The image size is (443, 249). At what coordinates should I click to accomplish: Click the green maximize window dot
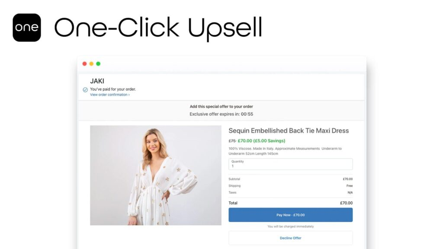point(98,64)
